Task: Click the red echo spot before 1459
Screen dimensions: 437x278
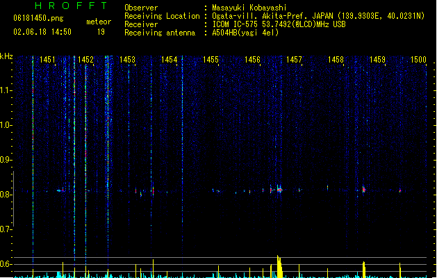Action: coord(363,189)
